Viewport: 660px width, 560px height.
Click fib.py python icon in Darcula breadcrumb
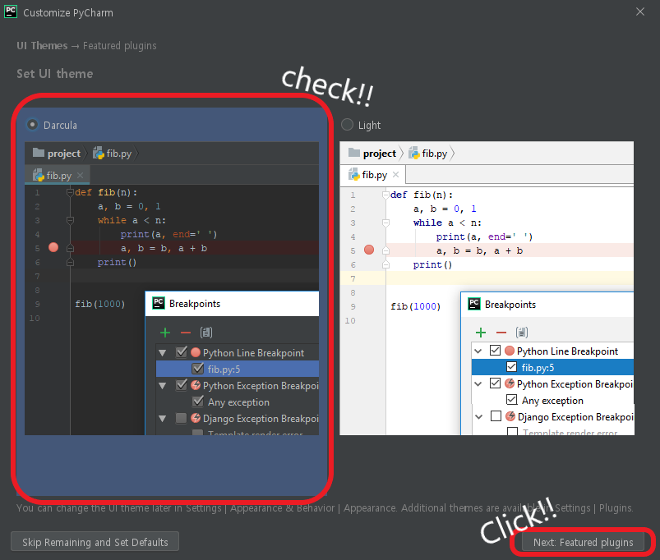tap(99, 153)
